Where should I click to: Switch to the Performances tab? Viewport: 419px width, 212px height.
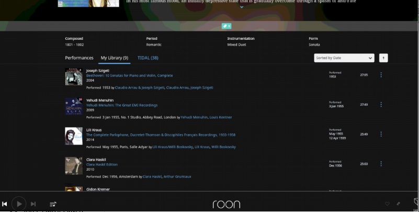pos(79,58)
